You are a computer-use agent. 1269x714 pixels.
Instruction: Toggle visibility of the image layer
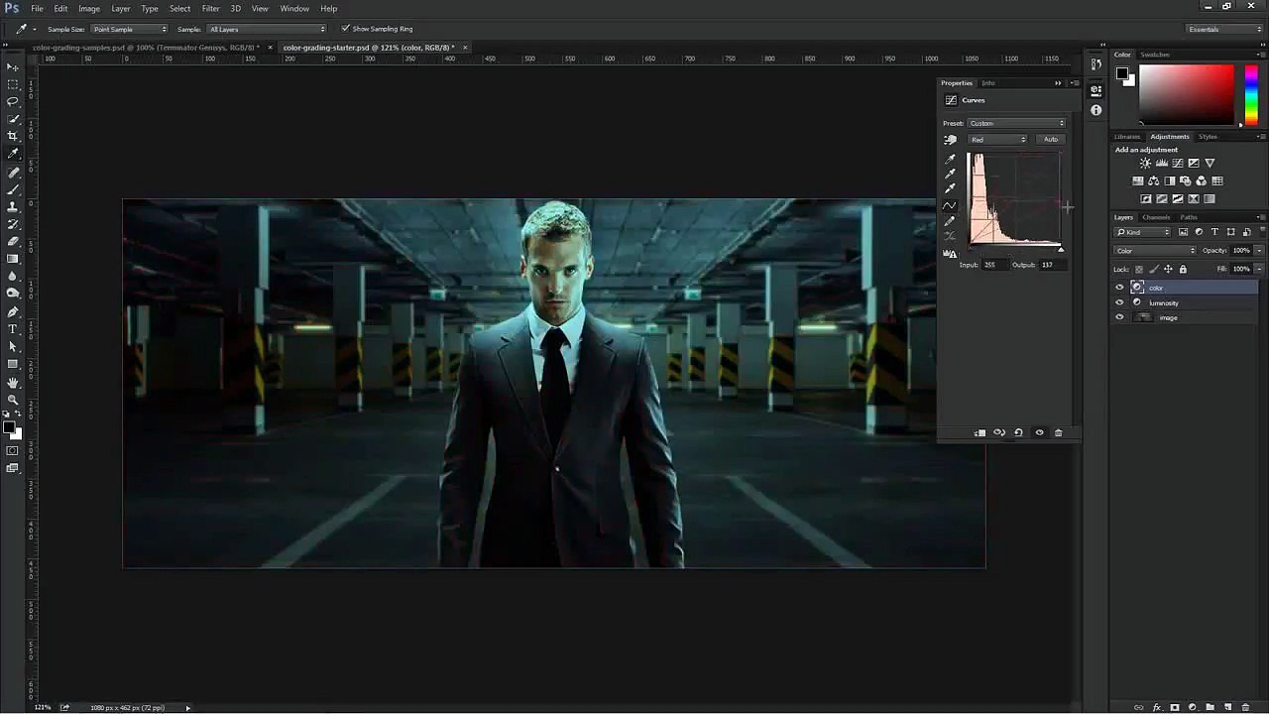pyautogui.click(x=1119, y=317)
